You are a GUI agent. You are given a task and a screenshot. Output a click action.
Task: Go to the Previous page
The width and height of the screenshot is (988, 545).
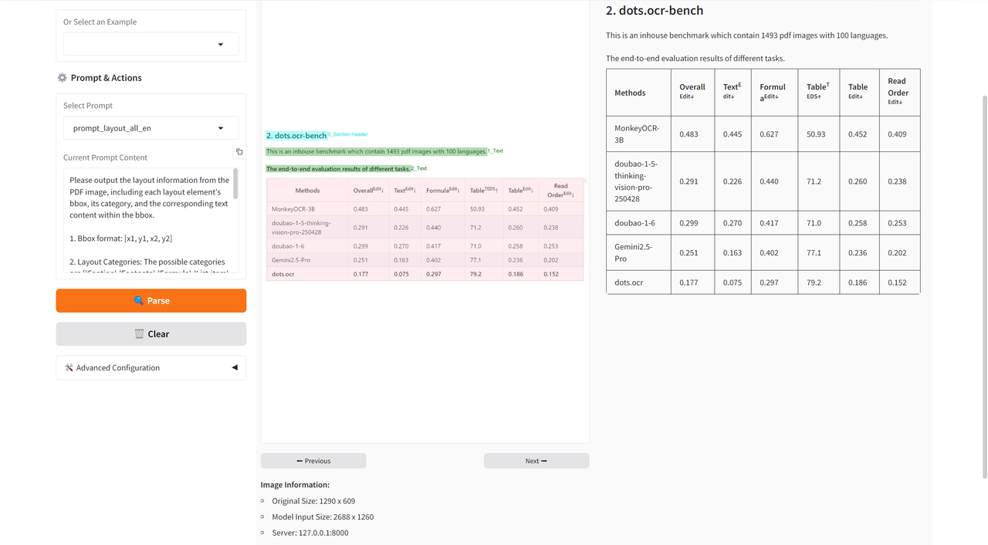313,461
